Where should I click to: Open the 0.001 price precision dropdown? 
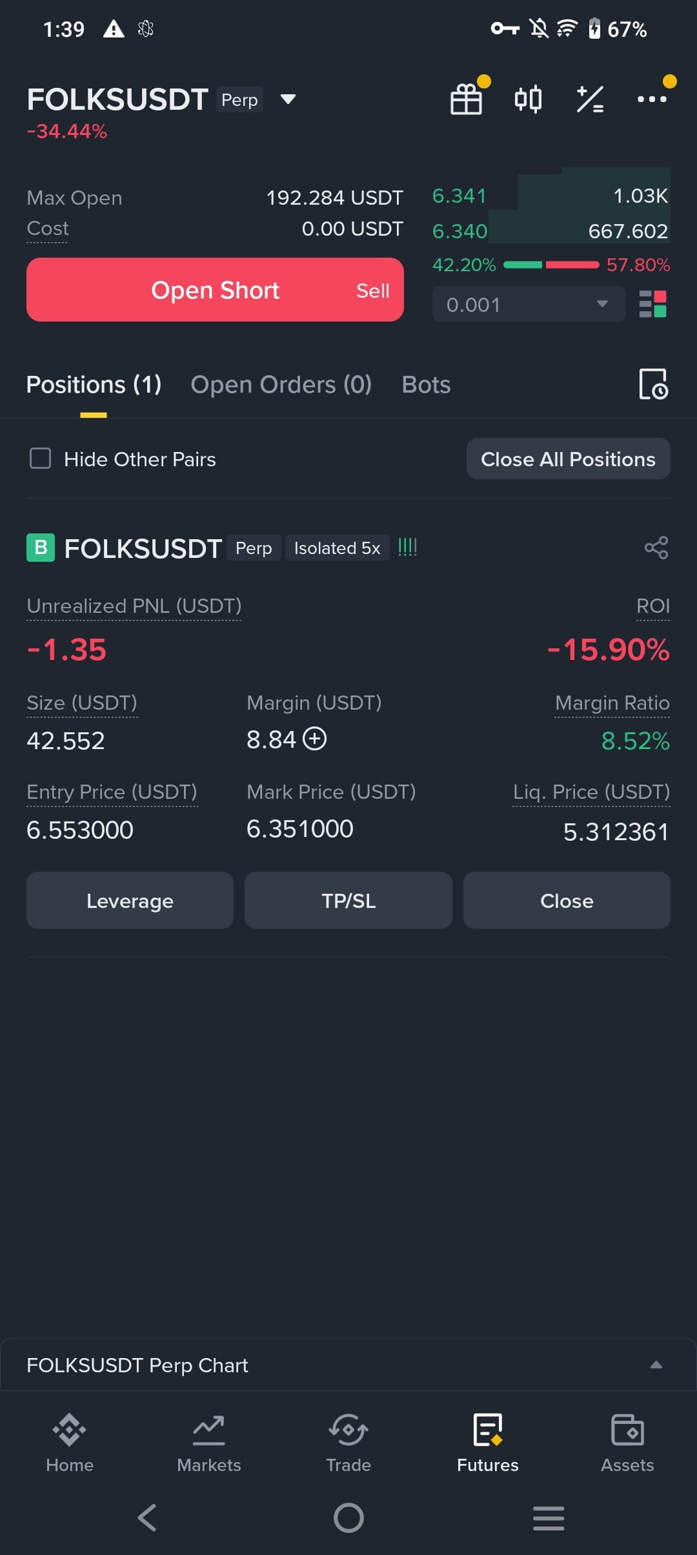[529, 304]
